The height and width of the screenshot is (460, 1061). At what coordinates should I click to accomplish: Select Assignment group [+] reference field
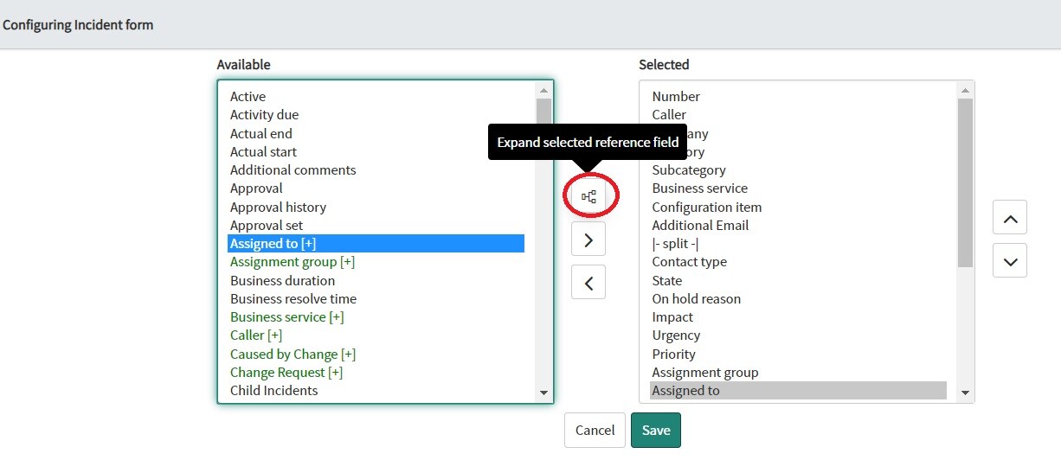(x=376, y=262)
